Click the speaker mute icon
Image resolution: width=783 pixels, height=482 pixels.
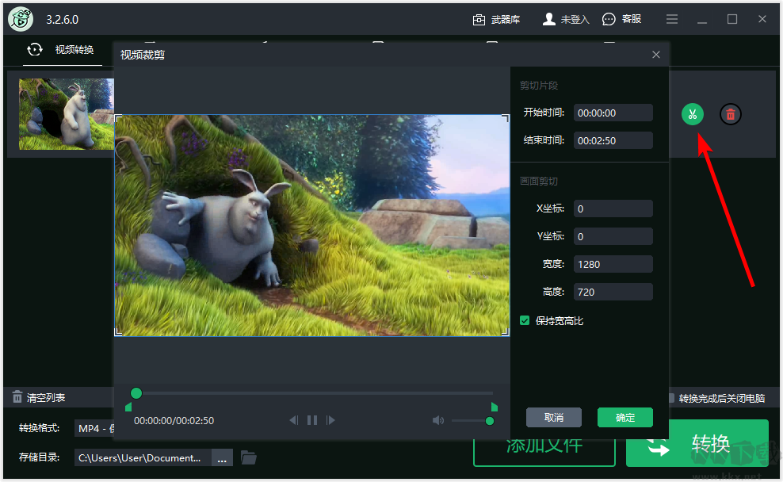[438, 420]
